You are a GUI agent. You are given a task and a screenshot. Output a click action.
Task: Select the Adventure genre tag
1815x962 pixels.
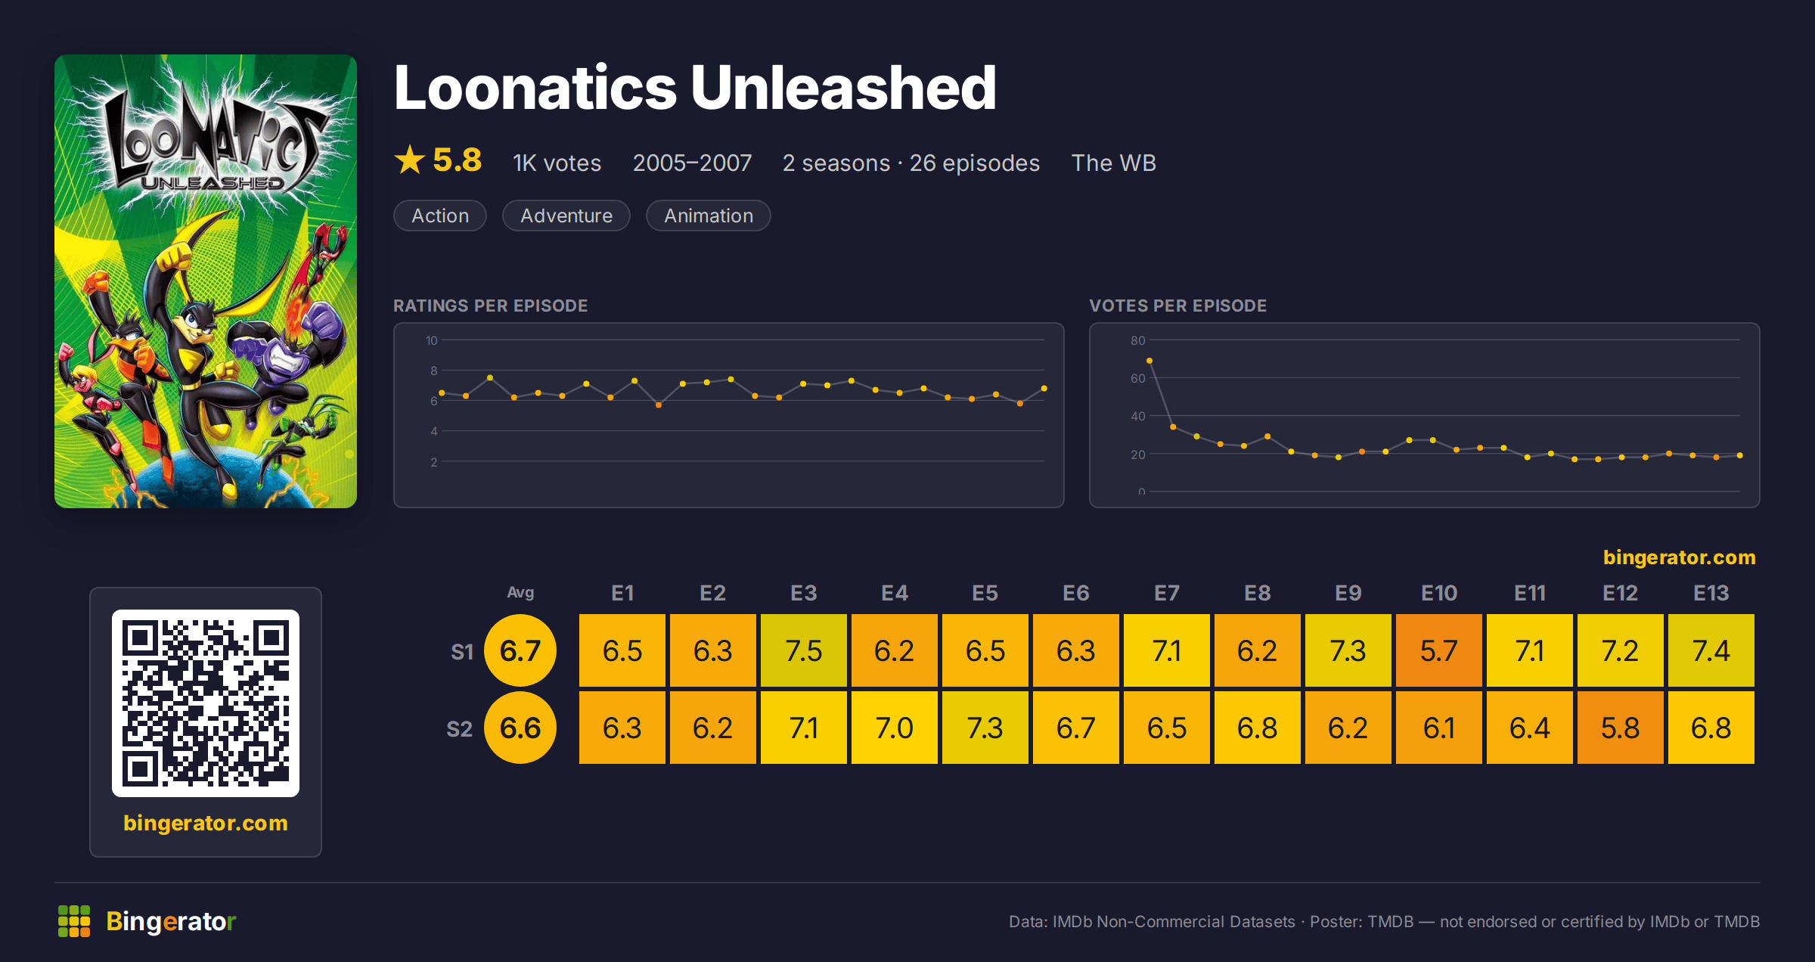[566, 216]
